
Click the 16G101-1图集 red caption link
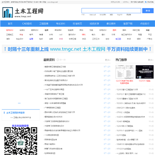(145, 81)
